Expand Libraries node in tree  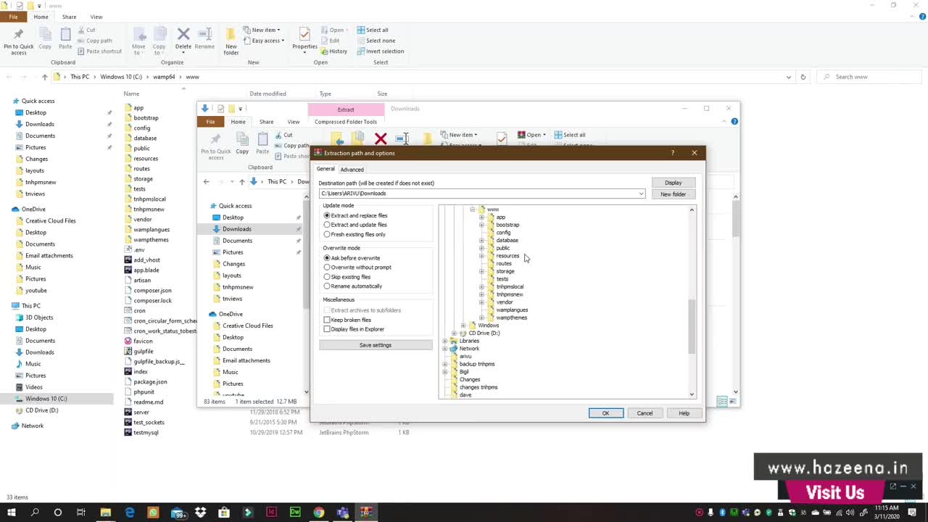click(444, 341)
